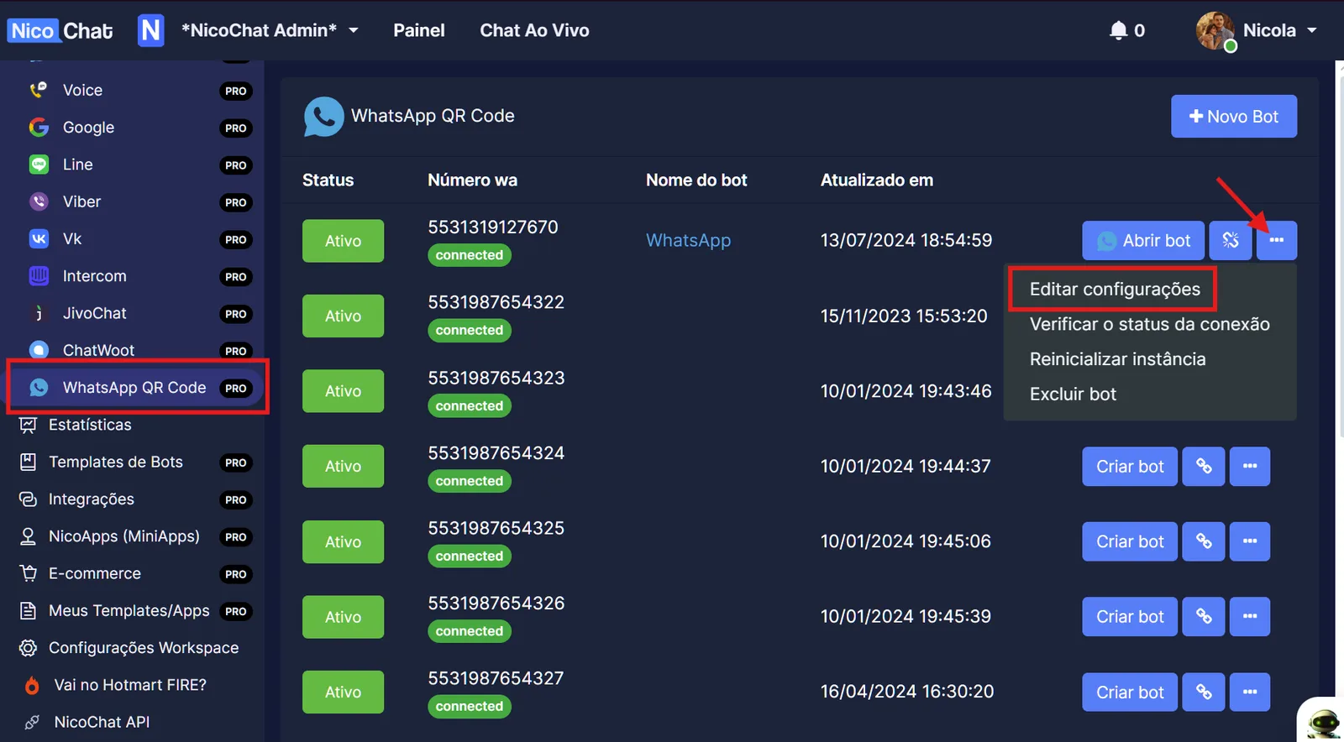Click Criar bot for 5531987654324
1344x742 pixels.
[x=1130, y=466]
